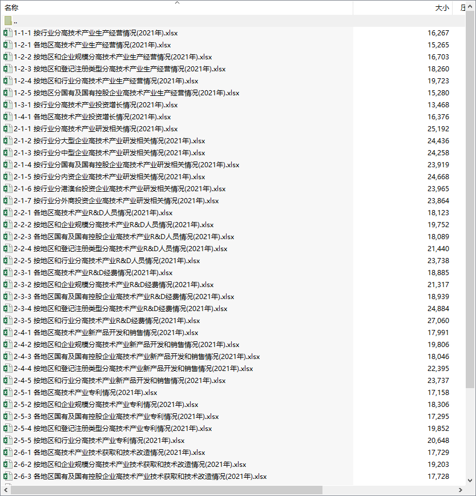Click size value 17,991
The width and height of the screenshot is (476, 496).
[x=438, y=333]
